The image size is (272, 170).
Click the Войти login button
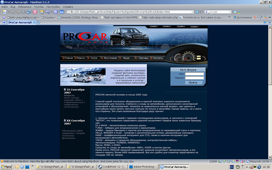click(x=193, y=83)
